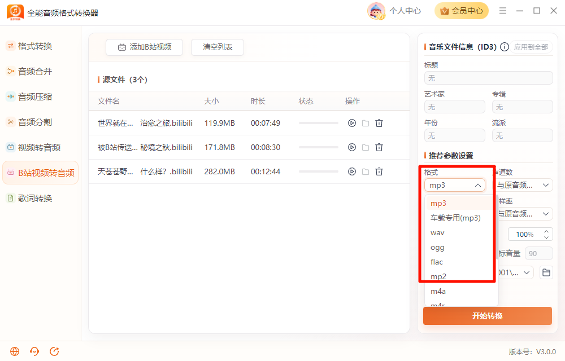
Task: Click the 年份 input field
Action: pos(455,135)
